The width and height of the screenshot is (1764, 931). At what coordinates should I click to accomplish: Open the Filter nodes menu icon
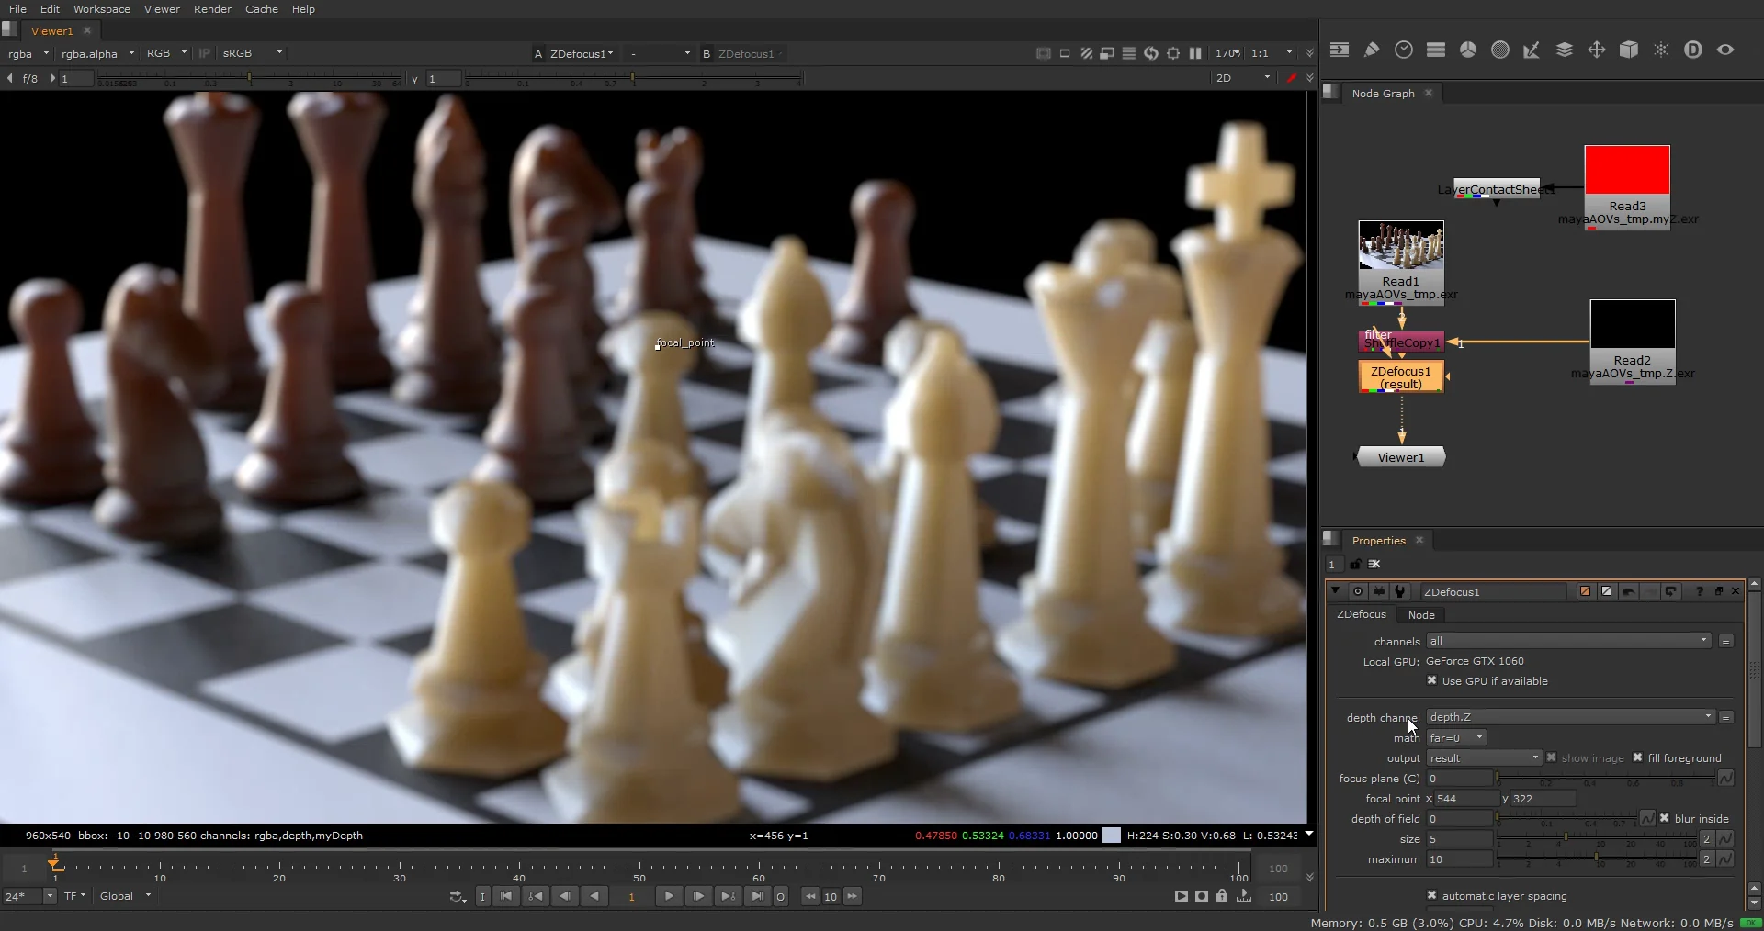coord(1500,50)
